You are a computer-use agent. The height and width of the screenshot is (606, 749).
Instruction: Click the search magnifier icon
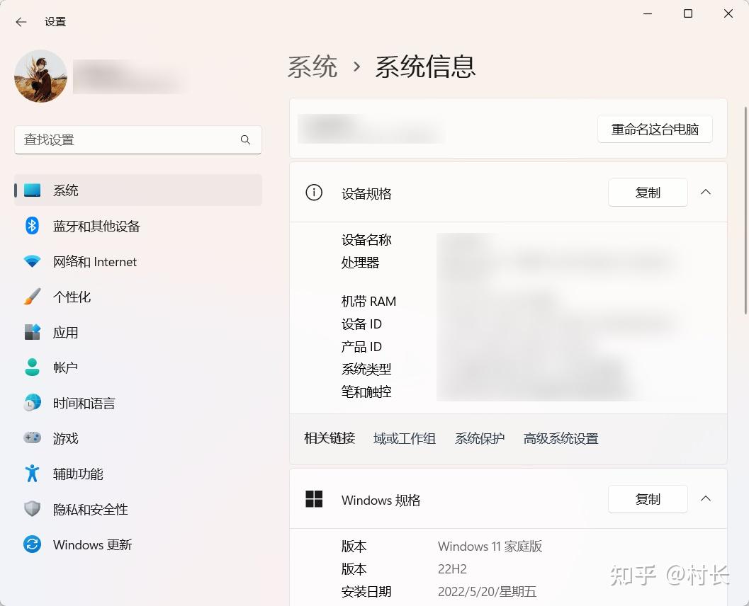(245, 139)
